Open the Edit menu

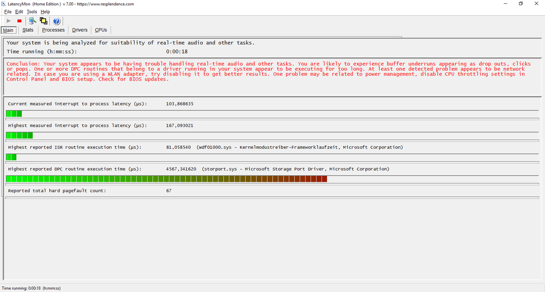pyautogui.click(x=19, y=11)
